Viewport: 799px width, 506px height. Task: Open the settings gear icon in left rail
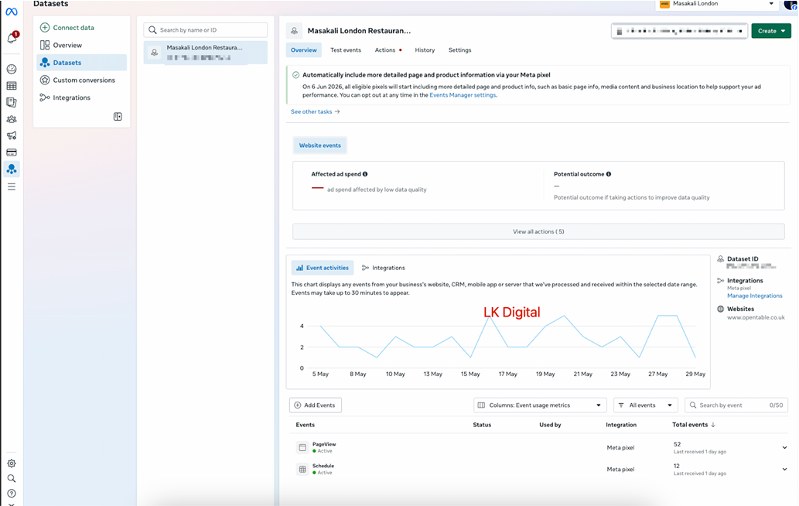pyautogui.click(x=11, y=463)
